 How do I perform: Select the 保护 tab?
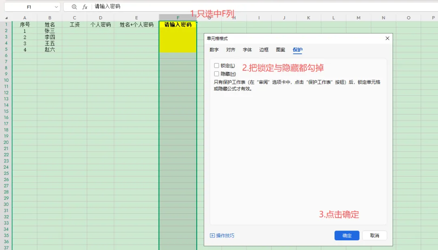pyautogui.click(x=298, y=50)
